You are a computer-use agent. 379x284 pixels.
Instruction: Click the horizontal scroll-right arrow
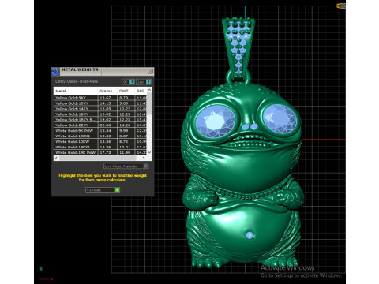144,158
